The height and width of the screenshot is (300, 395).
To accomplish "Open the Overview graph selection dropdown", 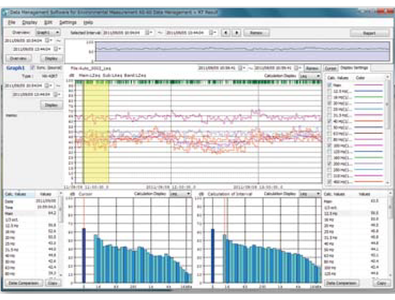I will pyautogui.click(x=48, y=33).
